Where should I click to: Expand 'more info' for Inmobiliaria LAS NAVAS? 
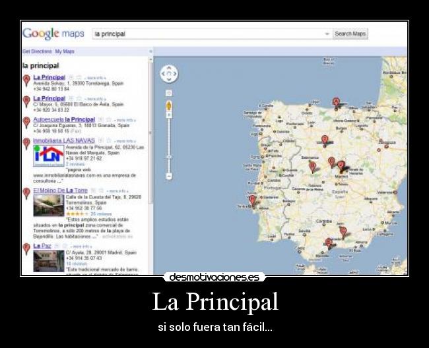pos(125,141)
